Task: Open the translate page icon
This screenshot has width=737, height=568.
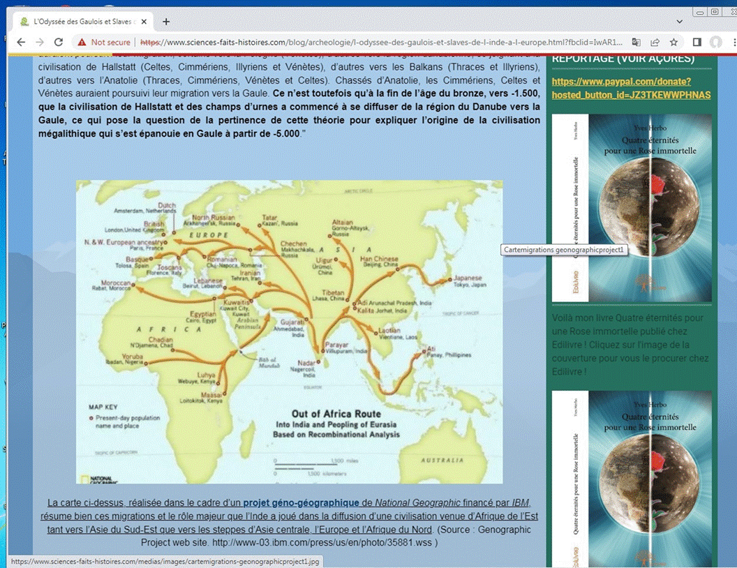Action: pos(636,43)
